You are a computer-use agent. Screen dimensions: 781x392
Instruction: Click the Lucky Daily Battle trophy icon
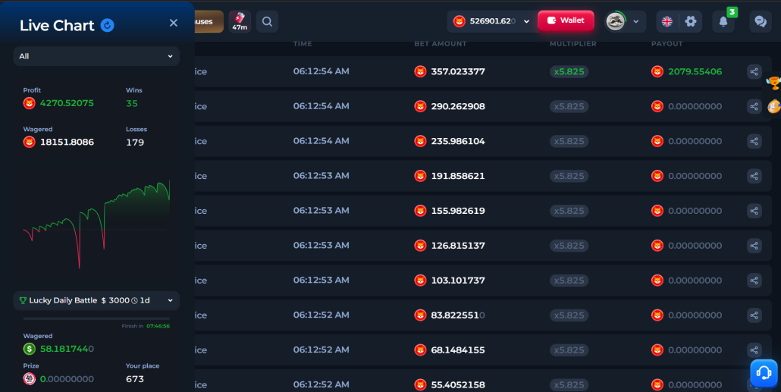(x=23, y=300)
